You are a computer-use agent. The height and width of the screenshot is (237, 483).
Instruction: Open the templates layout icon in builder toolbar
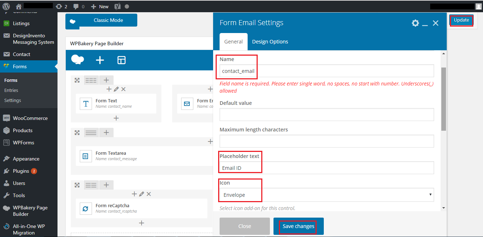pyautogui.click(x=121, y=60)
